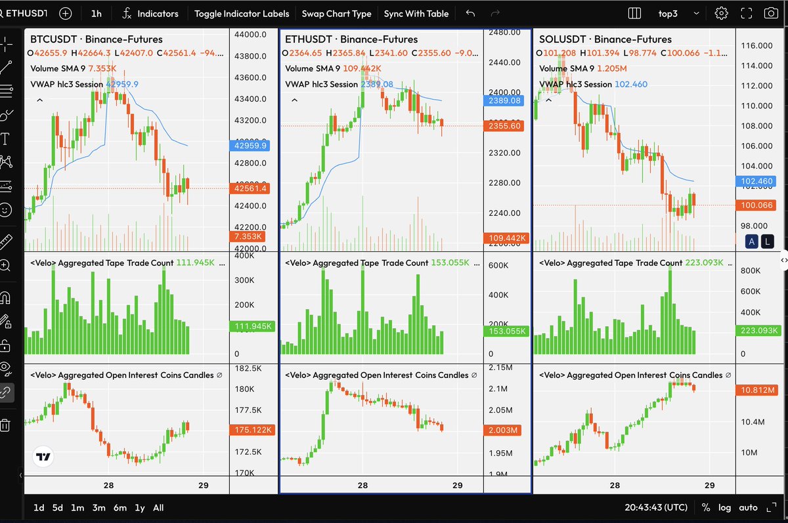788x523 pixels.
Task: Toggle log scale mode
Action: click(x=724, y=508)
